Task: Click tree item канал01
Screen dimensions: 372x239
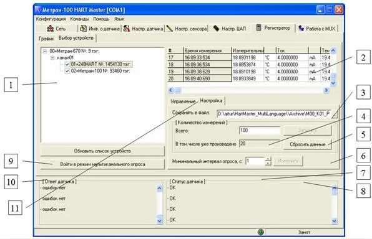Action: 66,57
